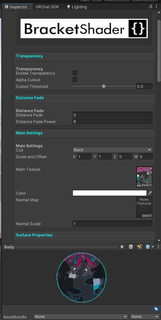
Task: Edit Scale and Offset X field
Action: (84, 157)
